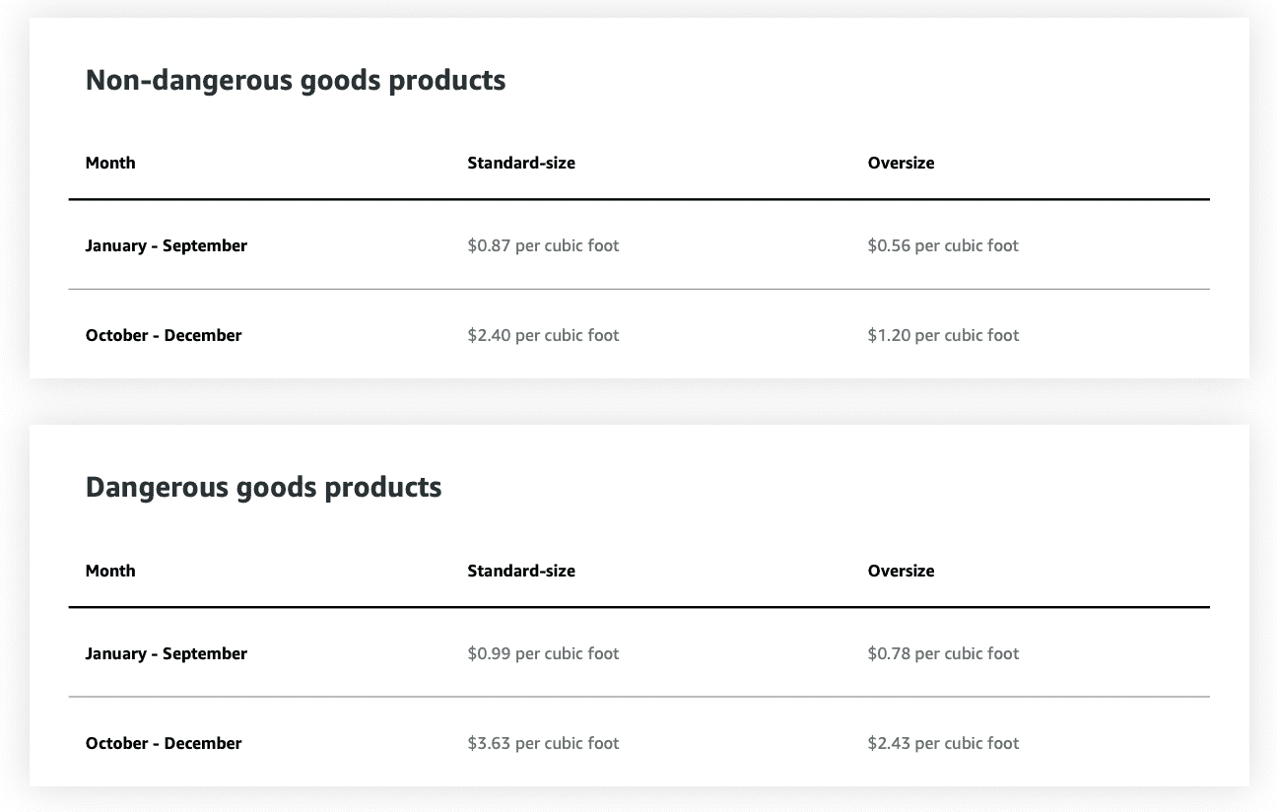Viewport: 1277px width, 812px height.
Task: Click the $0.99 per cubic foot cell
Action: click(x=543, y=653)
